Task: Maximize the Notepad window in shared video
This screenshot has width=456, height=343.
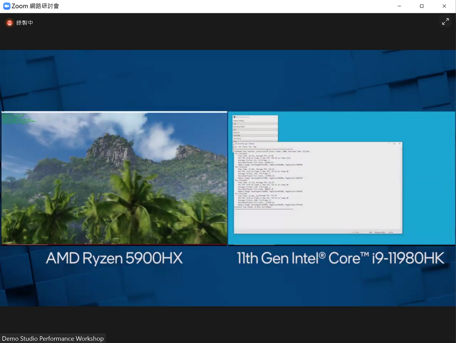Action: pyautogui.click(x=394, y=144)
